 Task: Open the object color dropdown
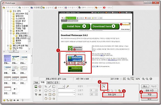coord(64,87)
